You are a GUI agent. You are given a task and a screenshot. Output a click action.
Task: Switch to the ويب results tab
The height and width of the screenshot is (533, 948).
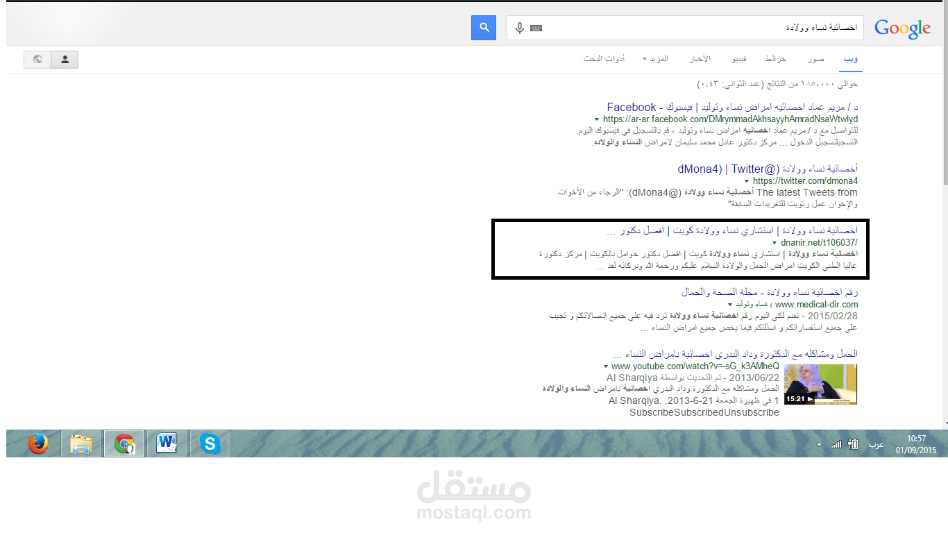pos(851,59)
